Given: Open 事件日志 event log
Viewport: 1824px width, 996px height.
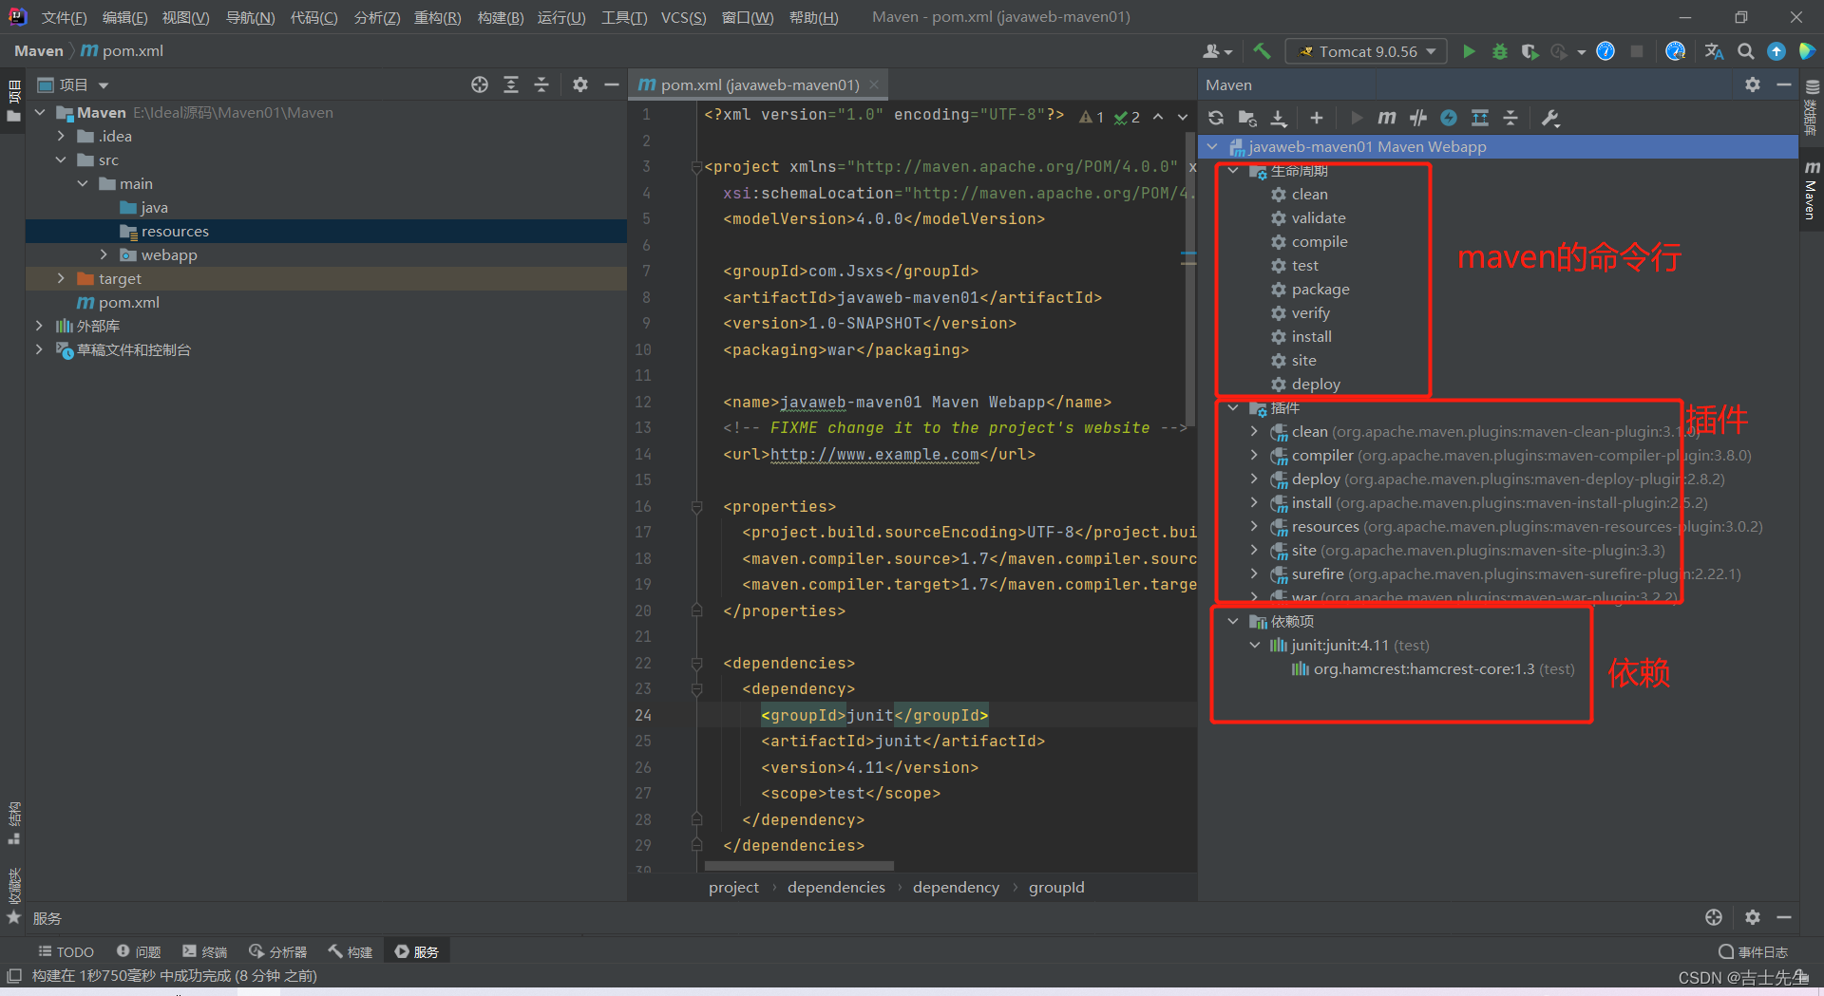Looking at the screenshot, I should [x=1754, y=951].
